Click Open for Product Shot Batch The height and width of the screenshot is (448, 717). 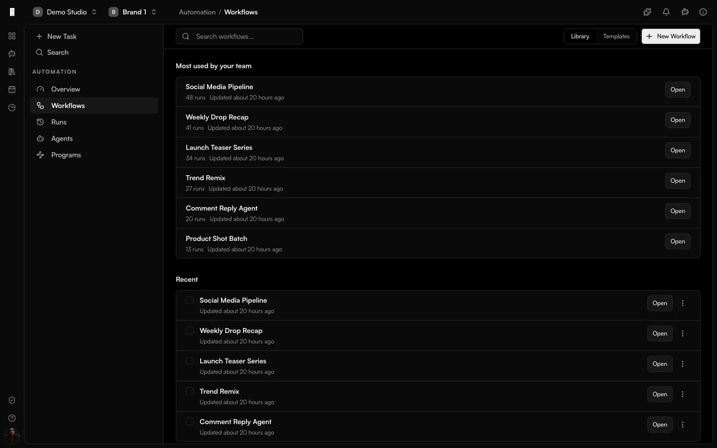click(x=678, y=241)
